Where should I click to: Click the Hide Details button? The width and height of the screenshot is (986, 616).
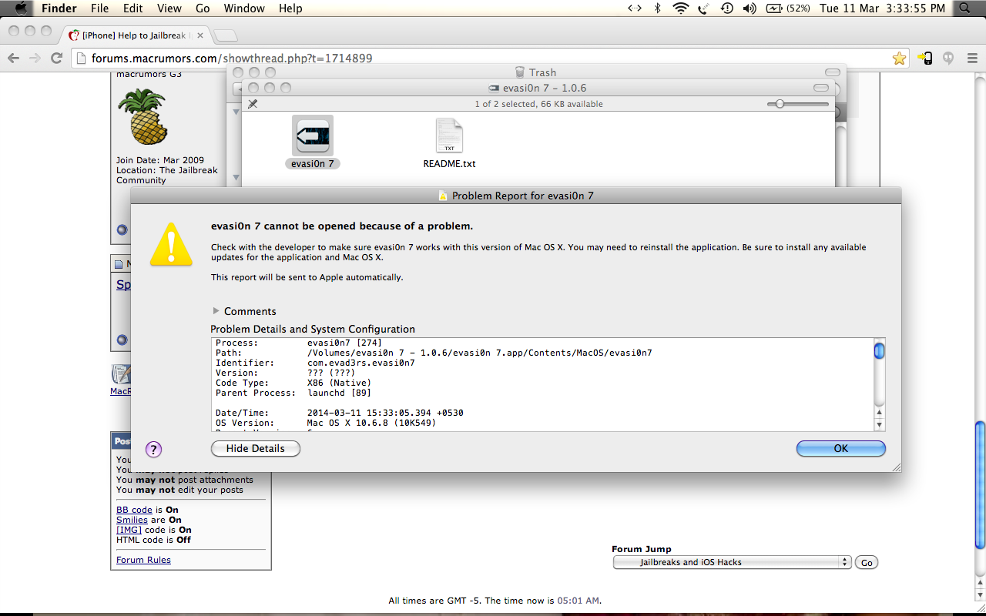coord(256,448)
